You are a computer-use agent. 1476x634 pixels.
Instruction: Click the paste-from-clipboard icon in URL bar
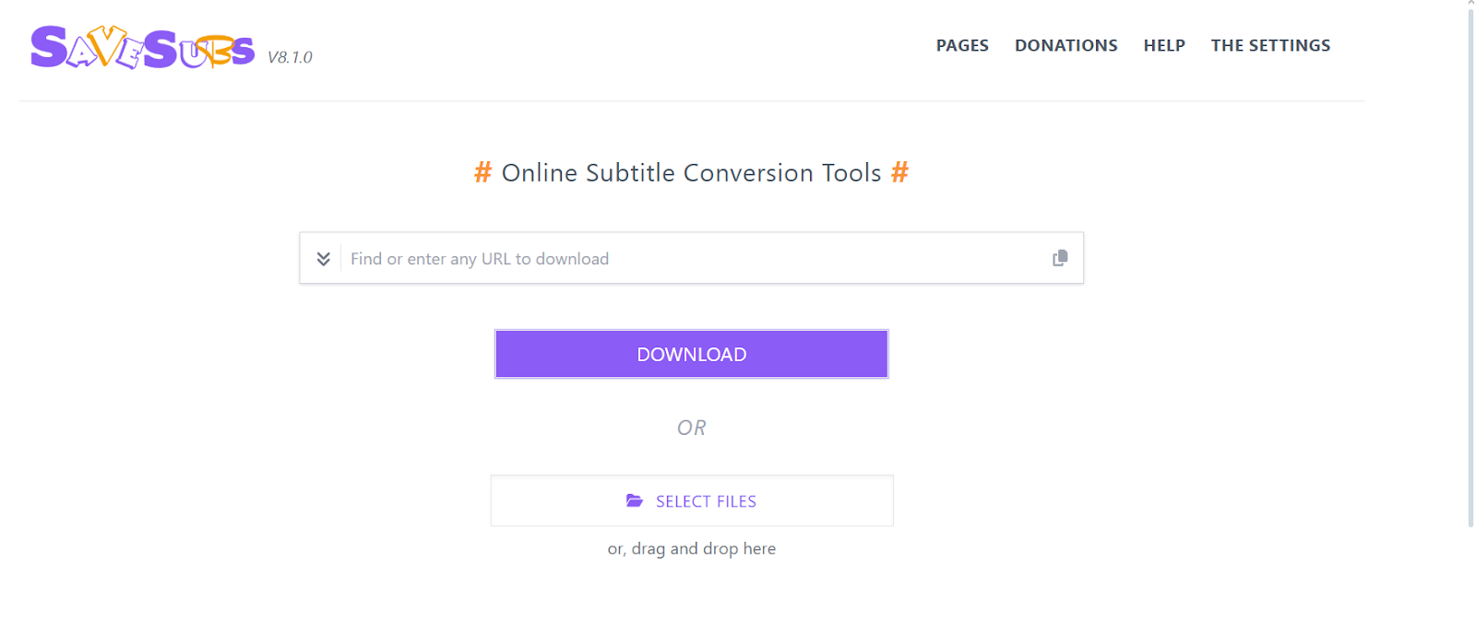pos(1060,258)
